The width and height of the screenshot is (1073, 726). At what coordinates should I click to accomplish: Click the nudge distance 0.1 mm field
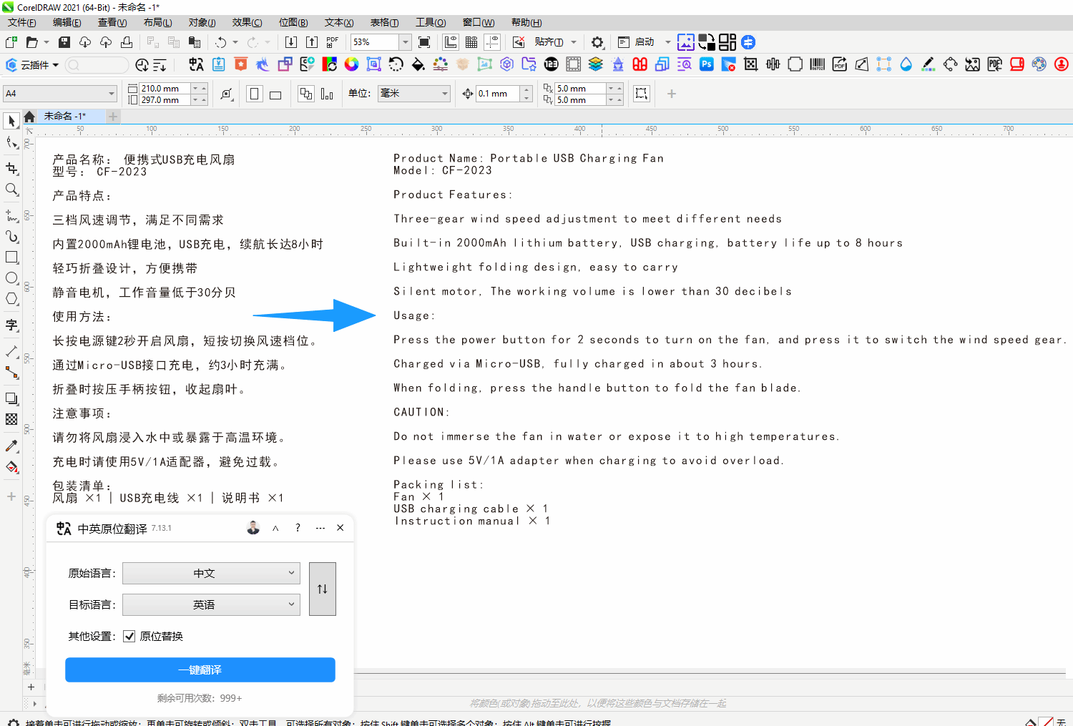tap(498, 94)
